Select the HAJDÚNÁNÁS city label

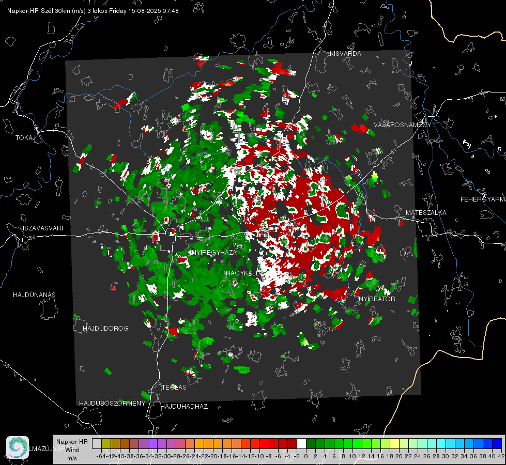point(34,295)
